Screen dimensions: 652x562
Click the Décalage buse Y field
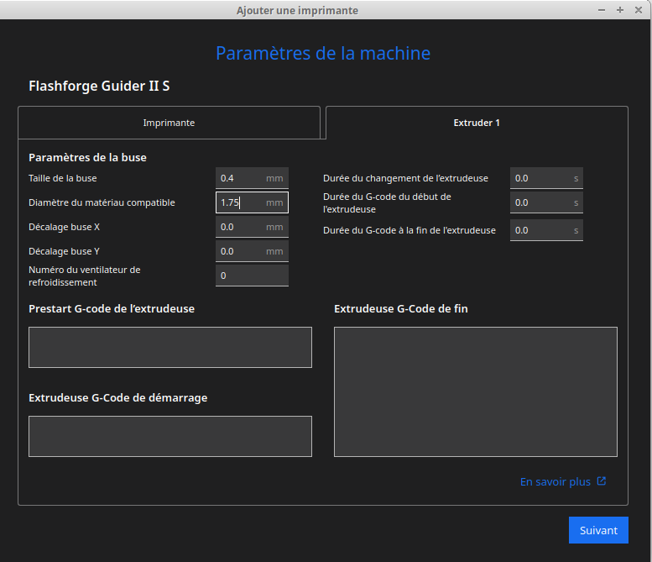click(x=252, y=251)
